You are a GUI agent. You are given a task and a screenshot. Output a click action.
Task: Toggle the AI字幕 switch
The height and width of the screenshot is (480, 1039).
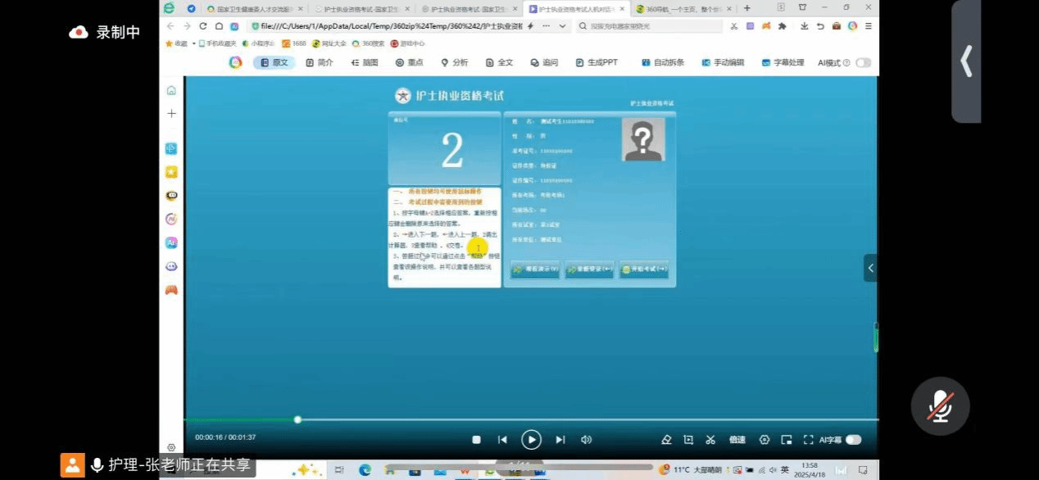pyautogui.click(x=853, y=440)
